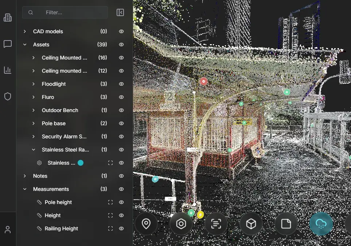Open the analytics chart icon in sidebar
Viewport: 351px width, 246px height.
8,70
